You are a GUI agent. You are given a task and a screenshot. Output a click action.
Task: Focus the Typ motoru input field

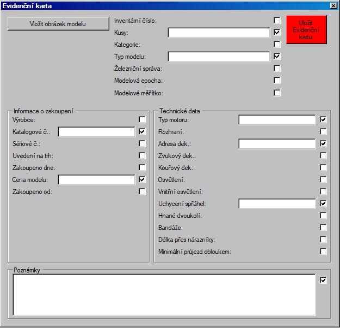(x=277, y=120)
